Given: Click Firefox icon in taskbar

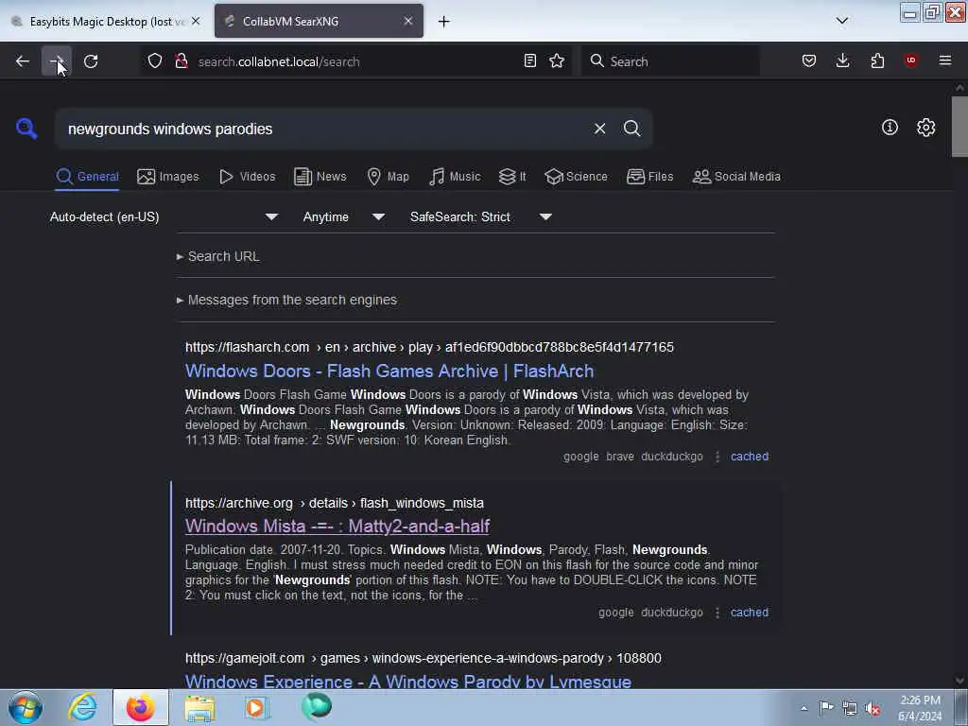Looking at the screenshot, I should pyautogui.click(x=140, y=707).
